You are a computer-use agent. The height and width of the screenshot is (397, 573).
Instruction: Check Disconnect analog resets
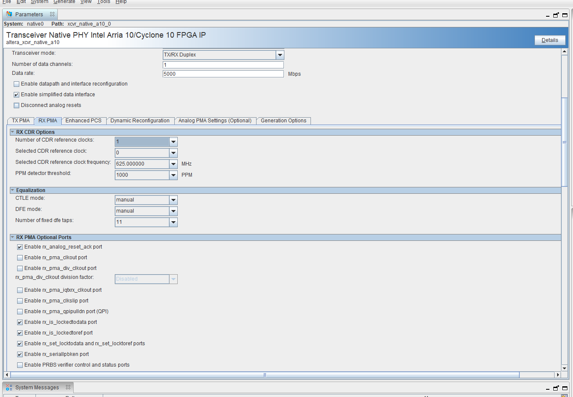(x=17, y=106)
